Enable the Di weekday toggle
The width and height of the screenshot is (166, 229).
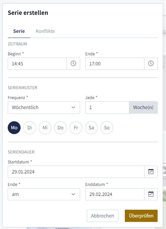tap(30, 128)
